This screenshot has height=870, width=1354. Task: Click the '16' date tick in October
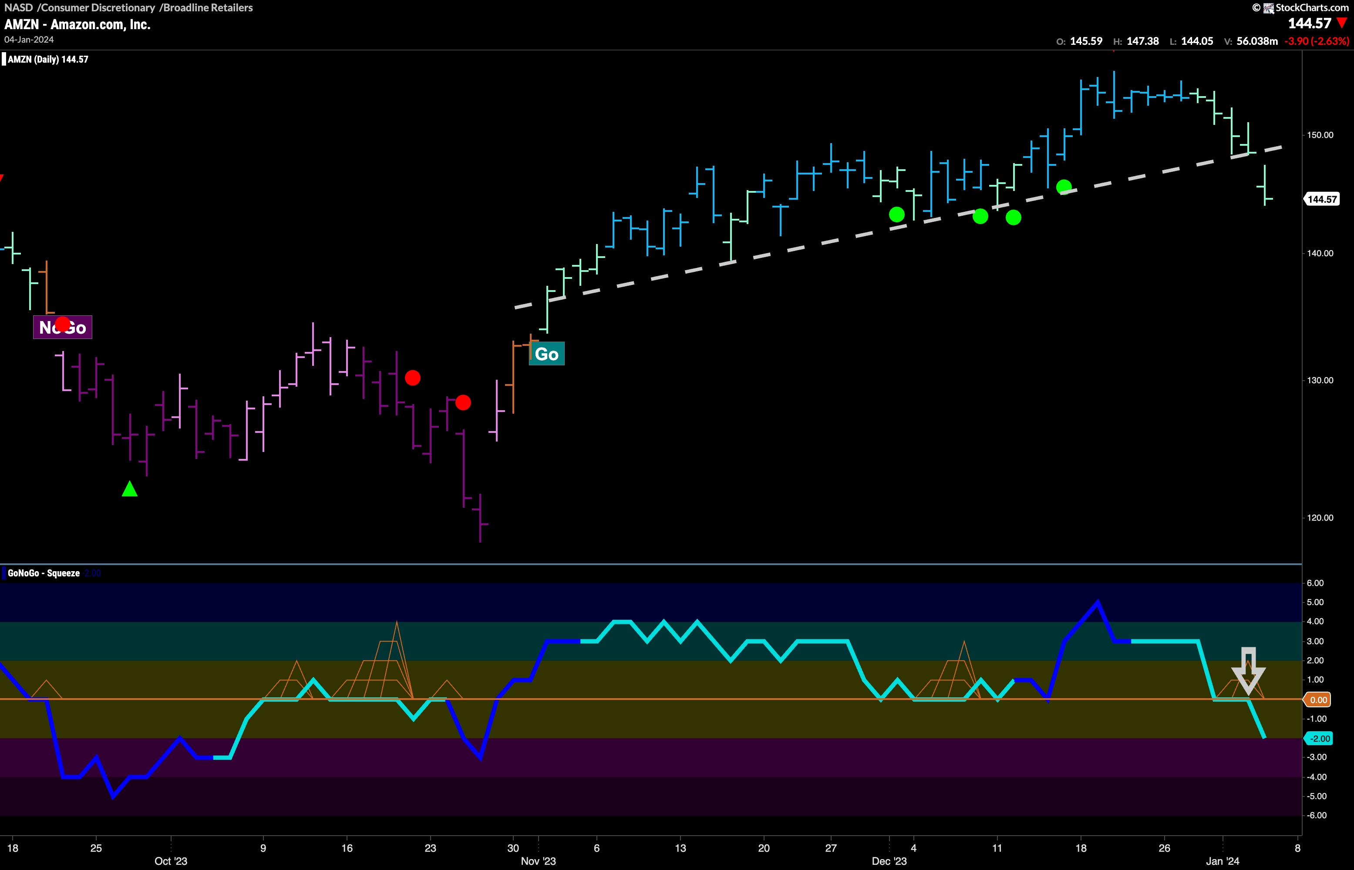347,848
